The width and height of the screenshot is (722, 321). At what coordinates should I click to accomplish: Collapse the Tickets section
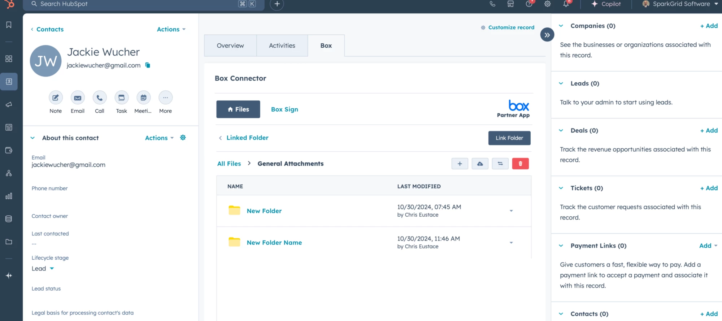(561, 188)
